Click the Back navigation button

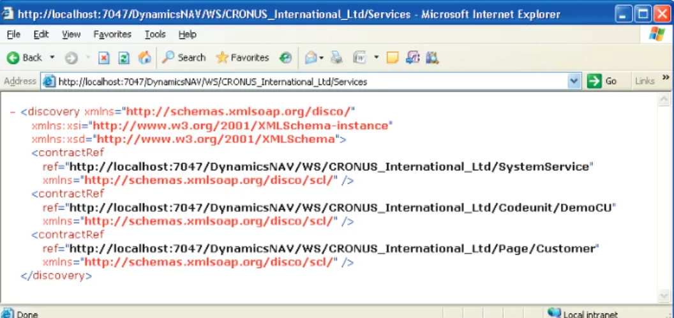[x=24, y=57]
